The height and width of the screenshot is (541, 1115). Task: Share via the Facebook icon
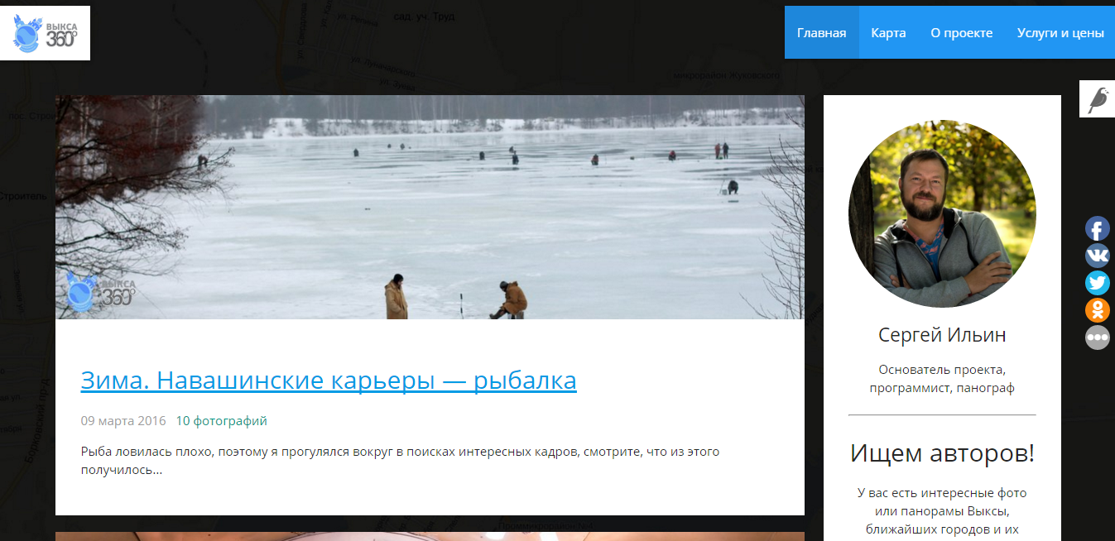click(x=1097, y=227)
